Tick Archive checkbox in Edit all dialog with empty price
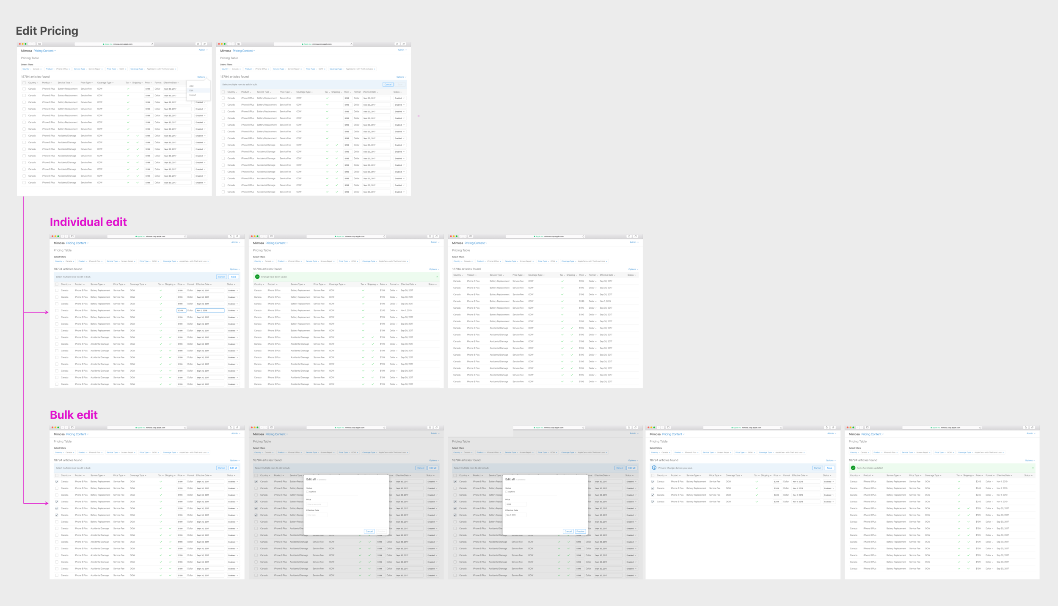 [x=307, y=492]
